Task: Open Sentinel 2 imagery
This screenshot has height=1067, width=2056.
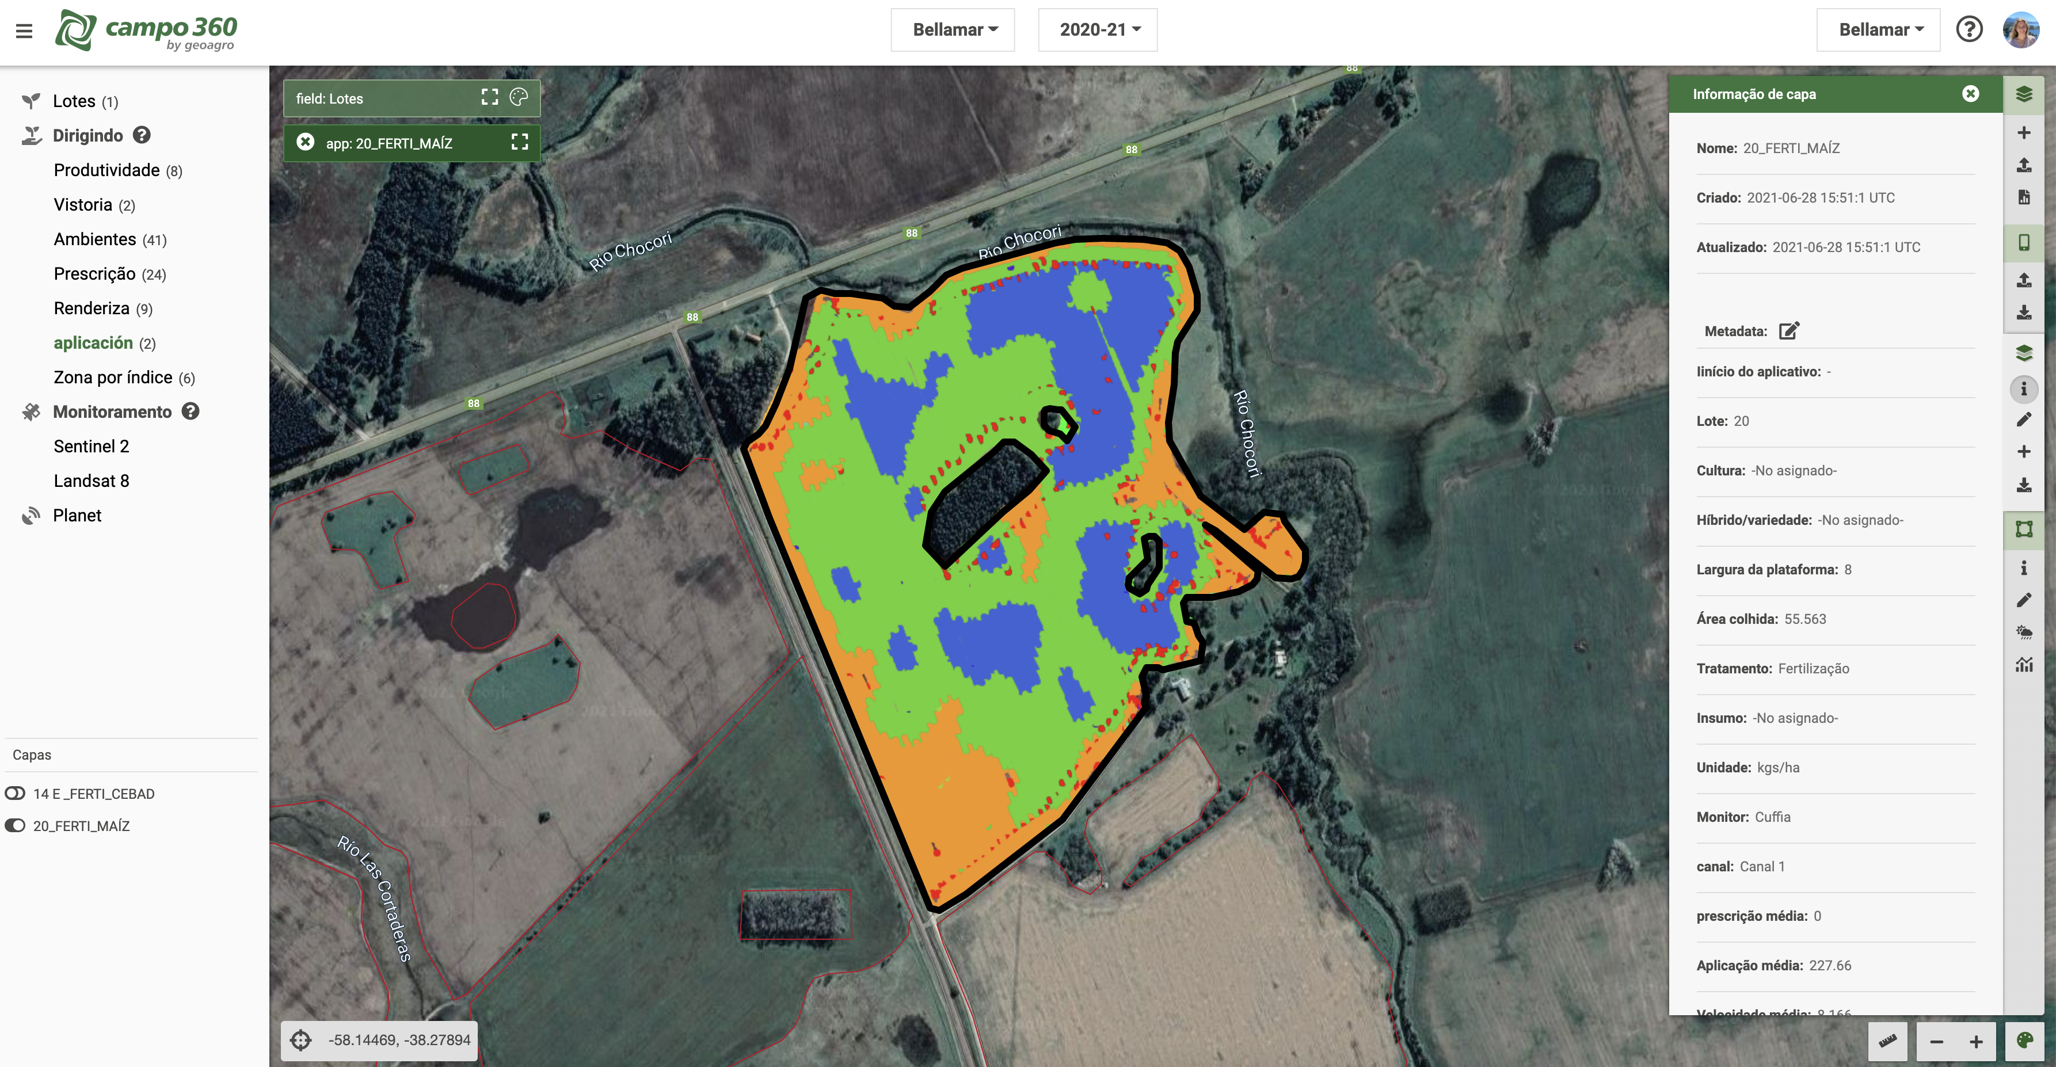Action: pos(91,446)
